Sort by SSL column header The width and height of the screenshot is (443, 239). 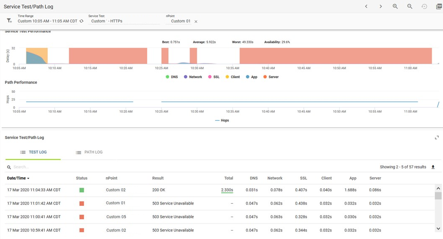303,178
